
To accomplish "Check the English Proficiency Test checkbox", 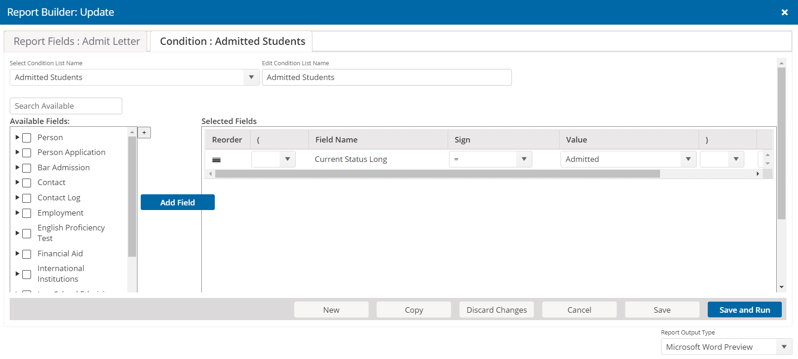I will coord(27,234).
